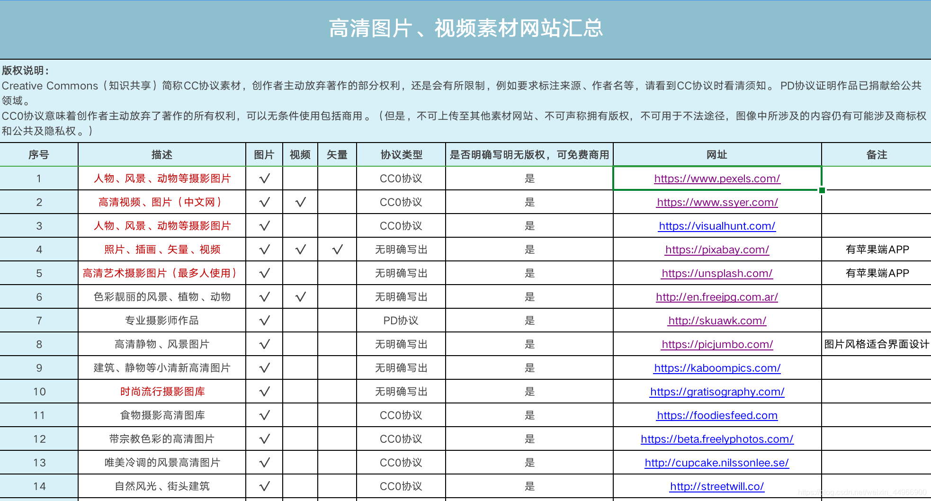Select the 是否明确写明无版权，可免费商用 header cell
931x501 pixels.
click(529, 155)
